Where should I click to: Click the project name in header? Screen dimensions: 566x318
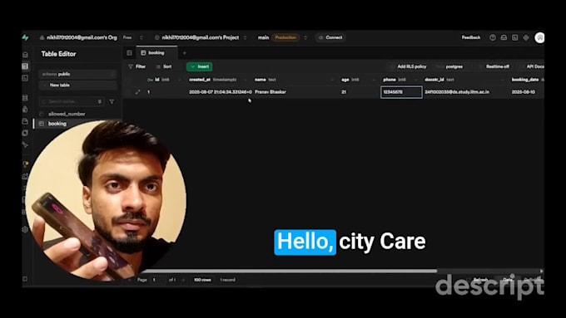click(x=201, y=37)
